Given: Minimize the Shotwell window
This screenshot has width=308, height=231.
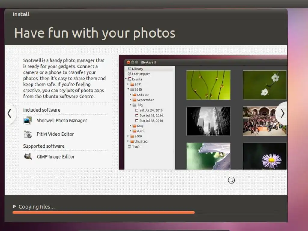Looking at the screenshot, I should tap(132, 62).
